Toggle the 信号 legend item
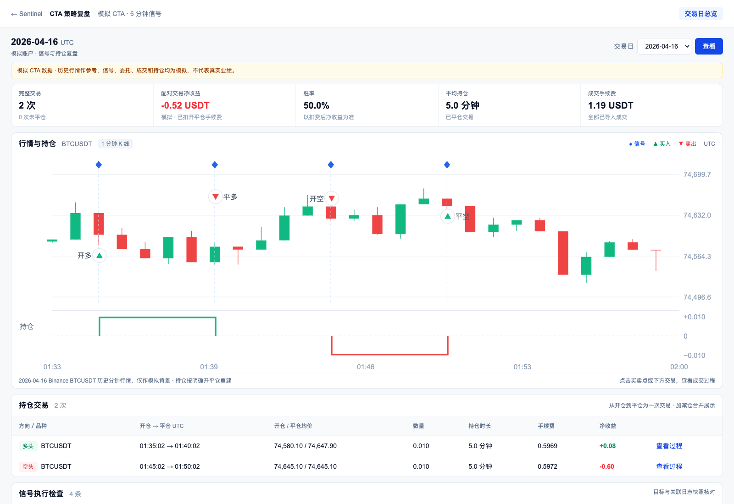Screen dimensions: 734x504 coord(637,144)
